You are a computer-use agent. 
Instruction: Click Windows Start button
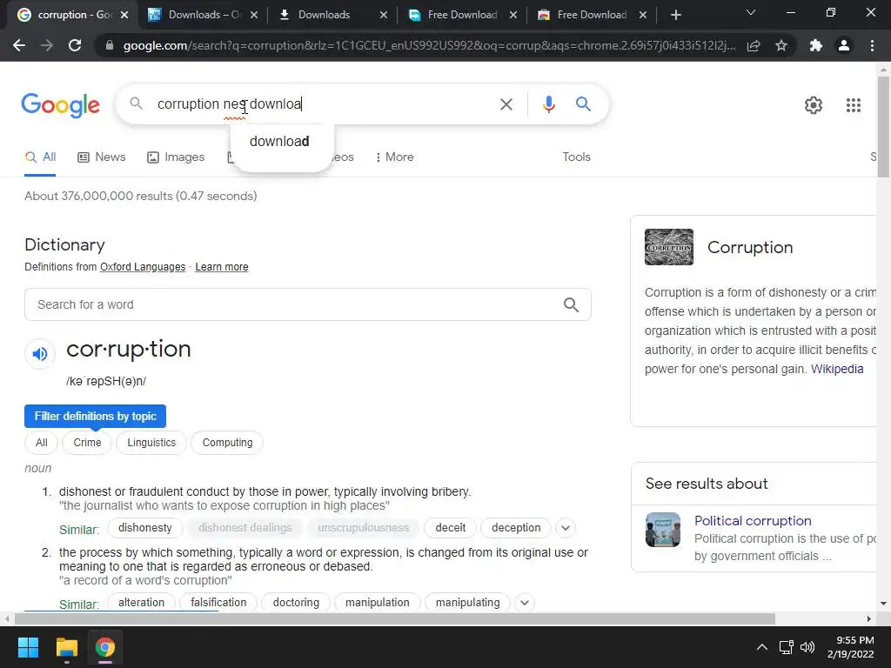[x=28, y=647]
